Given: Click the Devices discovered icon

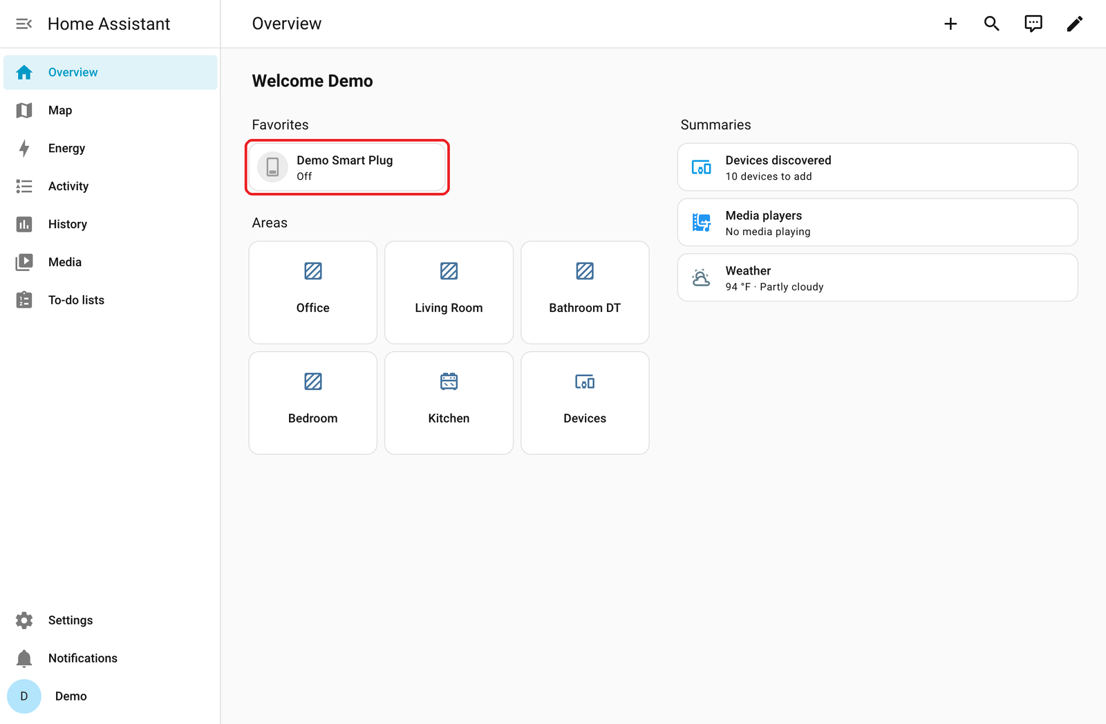Looking at the screenshot, I should point(702,167).
